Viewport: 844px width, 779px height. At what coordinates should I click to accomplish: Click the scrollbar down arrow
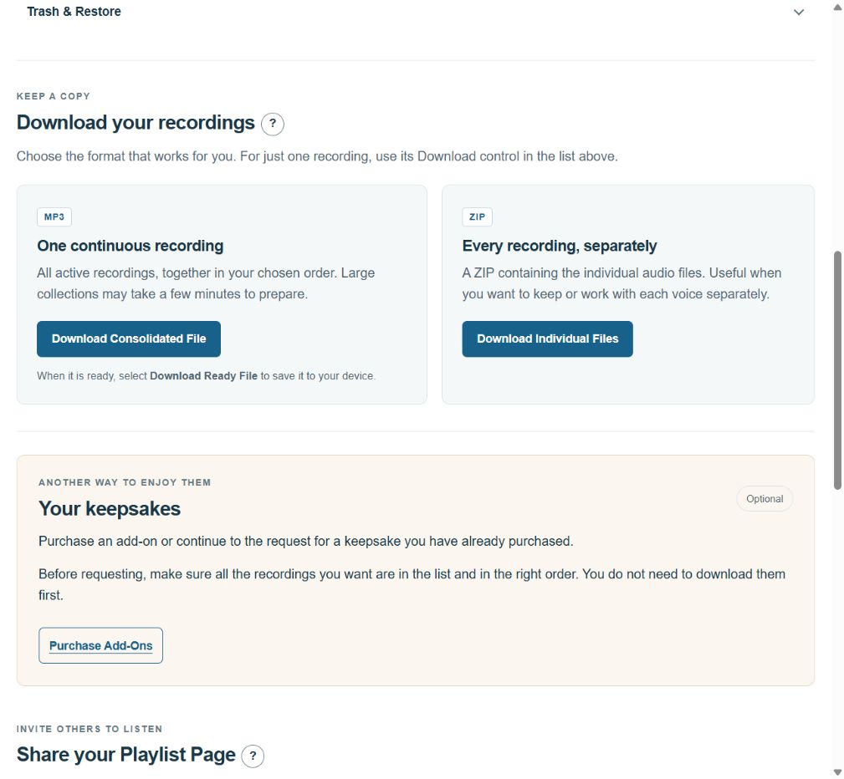pos(837,772)
